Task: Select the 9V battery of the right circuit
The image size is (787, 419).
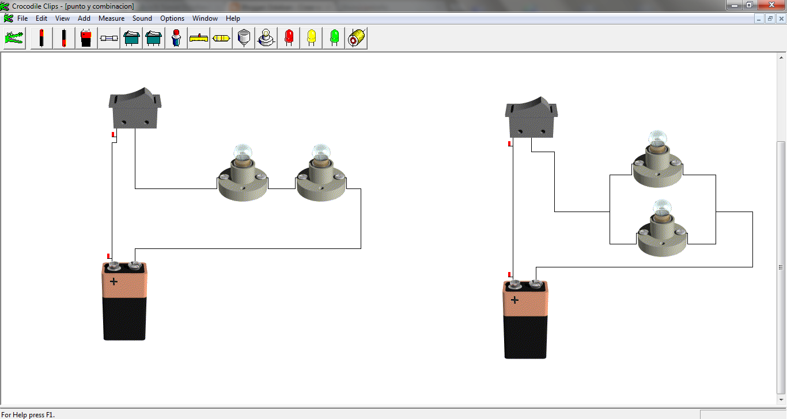Action: [x=525, y=319]
